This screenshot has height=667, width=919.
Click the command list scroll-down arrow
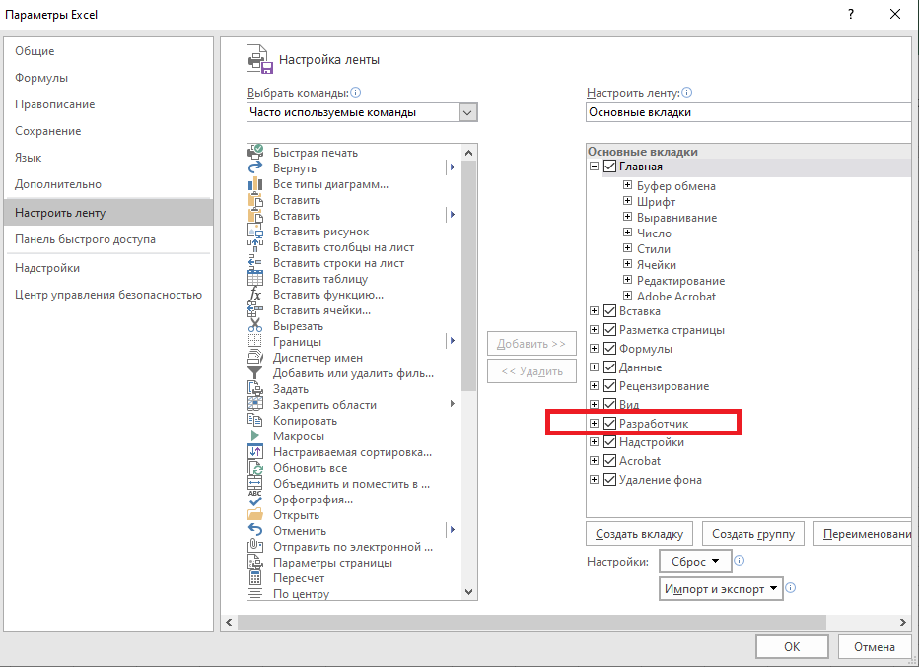(468, 592)
